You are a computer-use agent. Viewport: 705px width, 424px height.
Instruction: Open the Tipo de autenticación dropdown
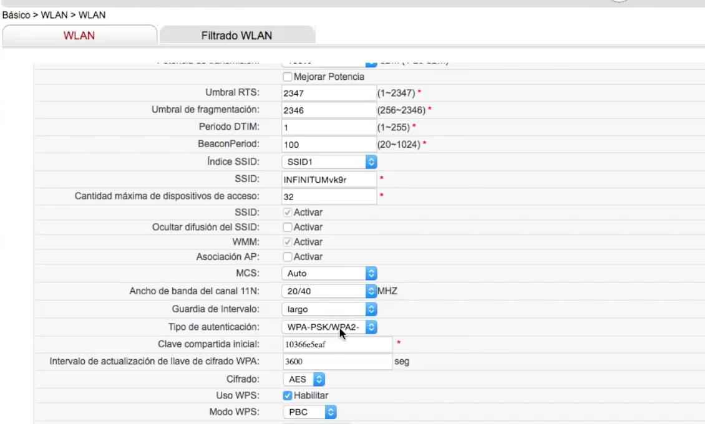pos(329,326)
